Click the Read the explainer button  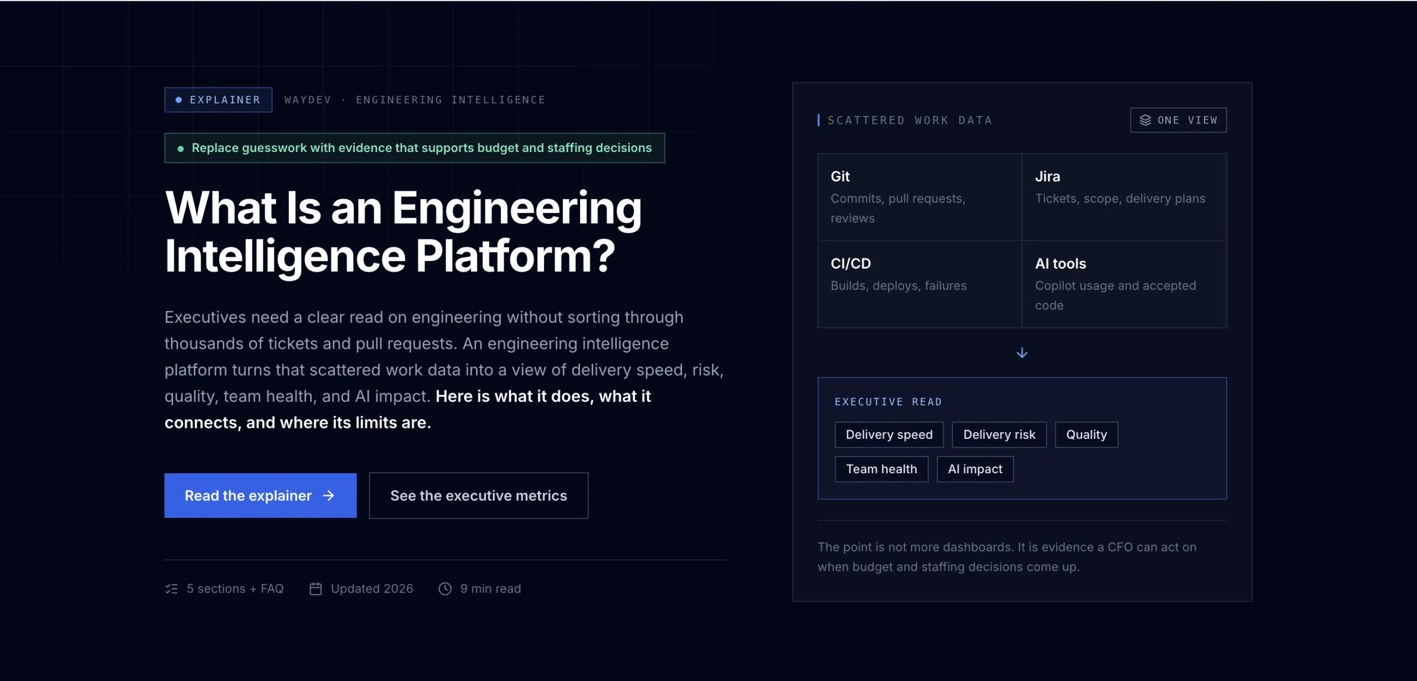260,495
